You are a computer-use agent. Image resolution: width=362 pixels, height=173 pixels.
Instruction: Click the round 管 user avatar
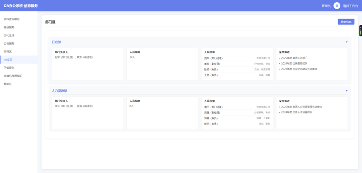pyautogui.click(x=337, y=6)
